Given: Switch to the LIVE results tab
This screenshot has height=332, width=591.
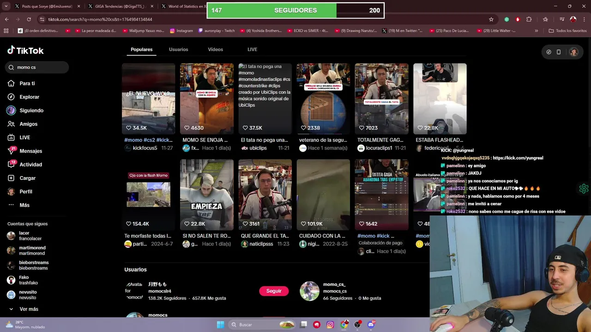Looking at the screenshot, I should (x=252, y=49).
